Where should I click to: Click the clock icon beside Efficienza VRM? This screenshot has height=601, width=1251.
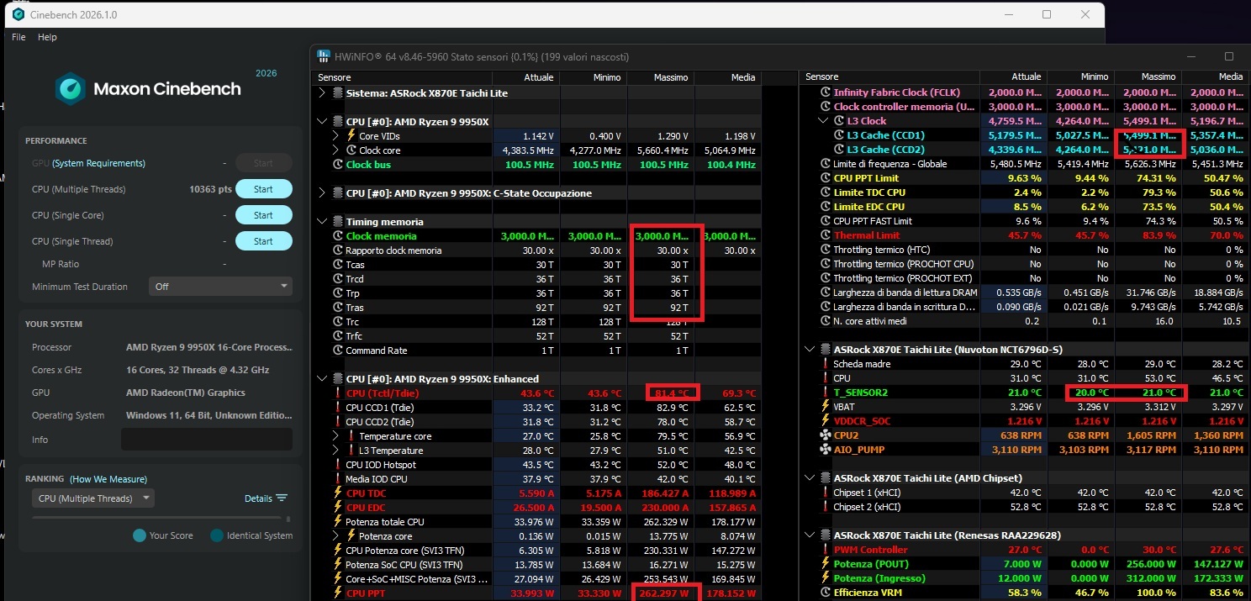click(825, 593)
